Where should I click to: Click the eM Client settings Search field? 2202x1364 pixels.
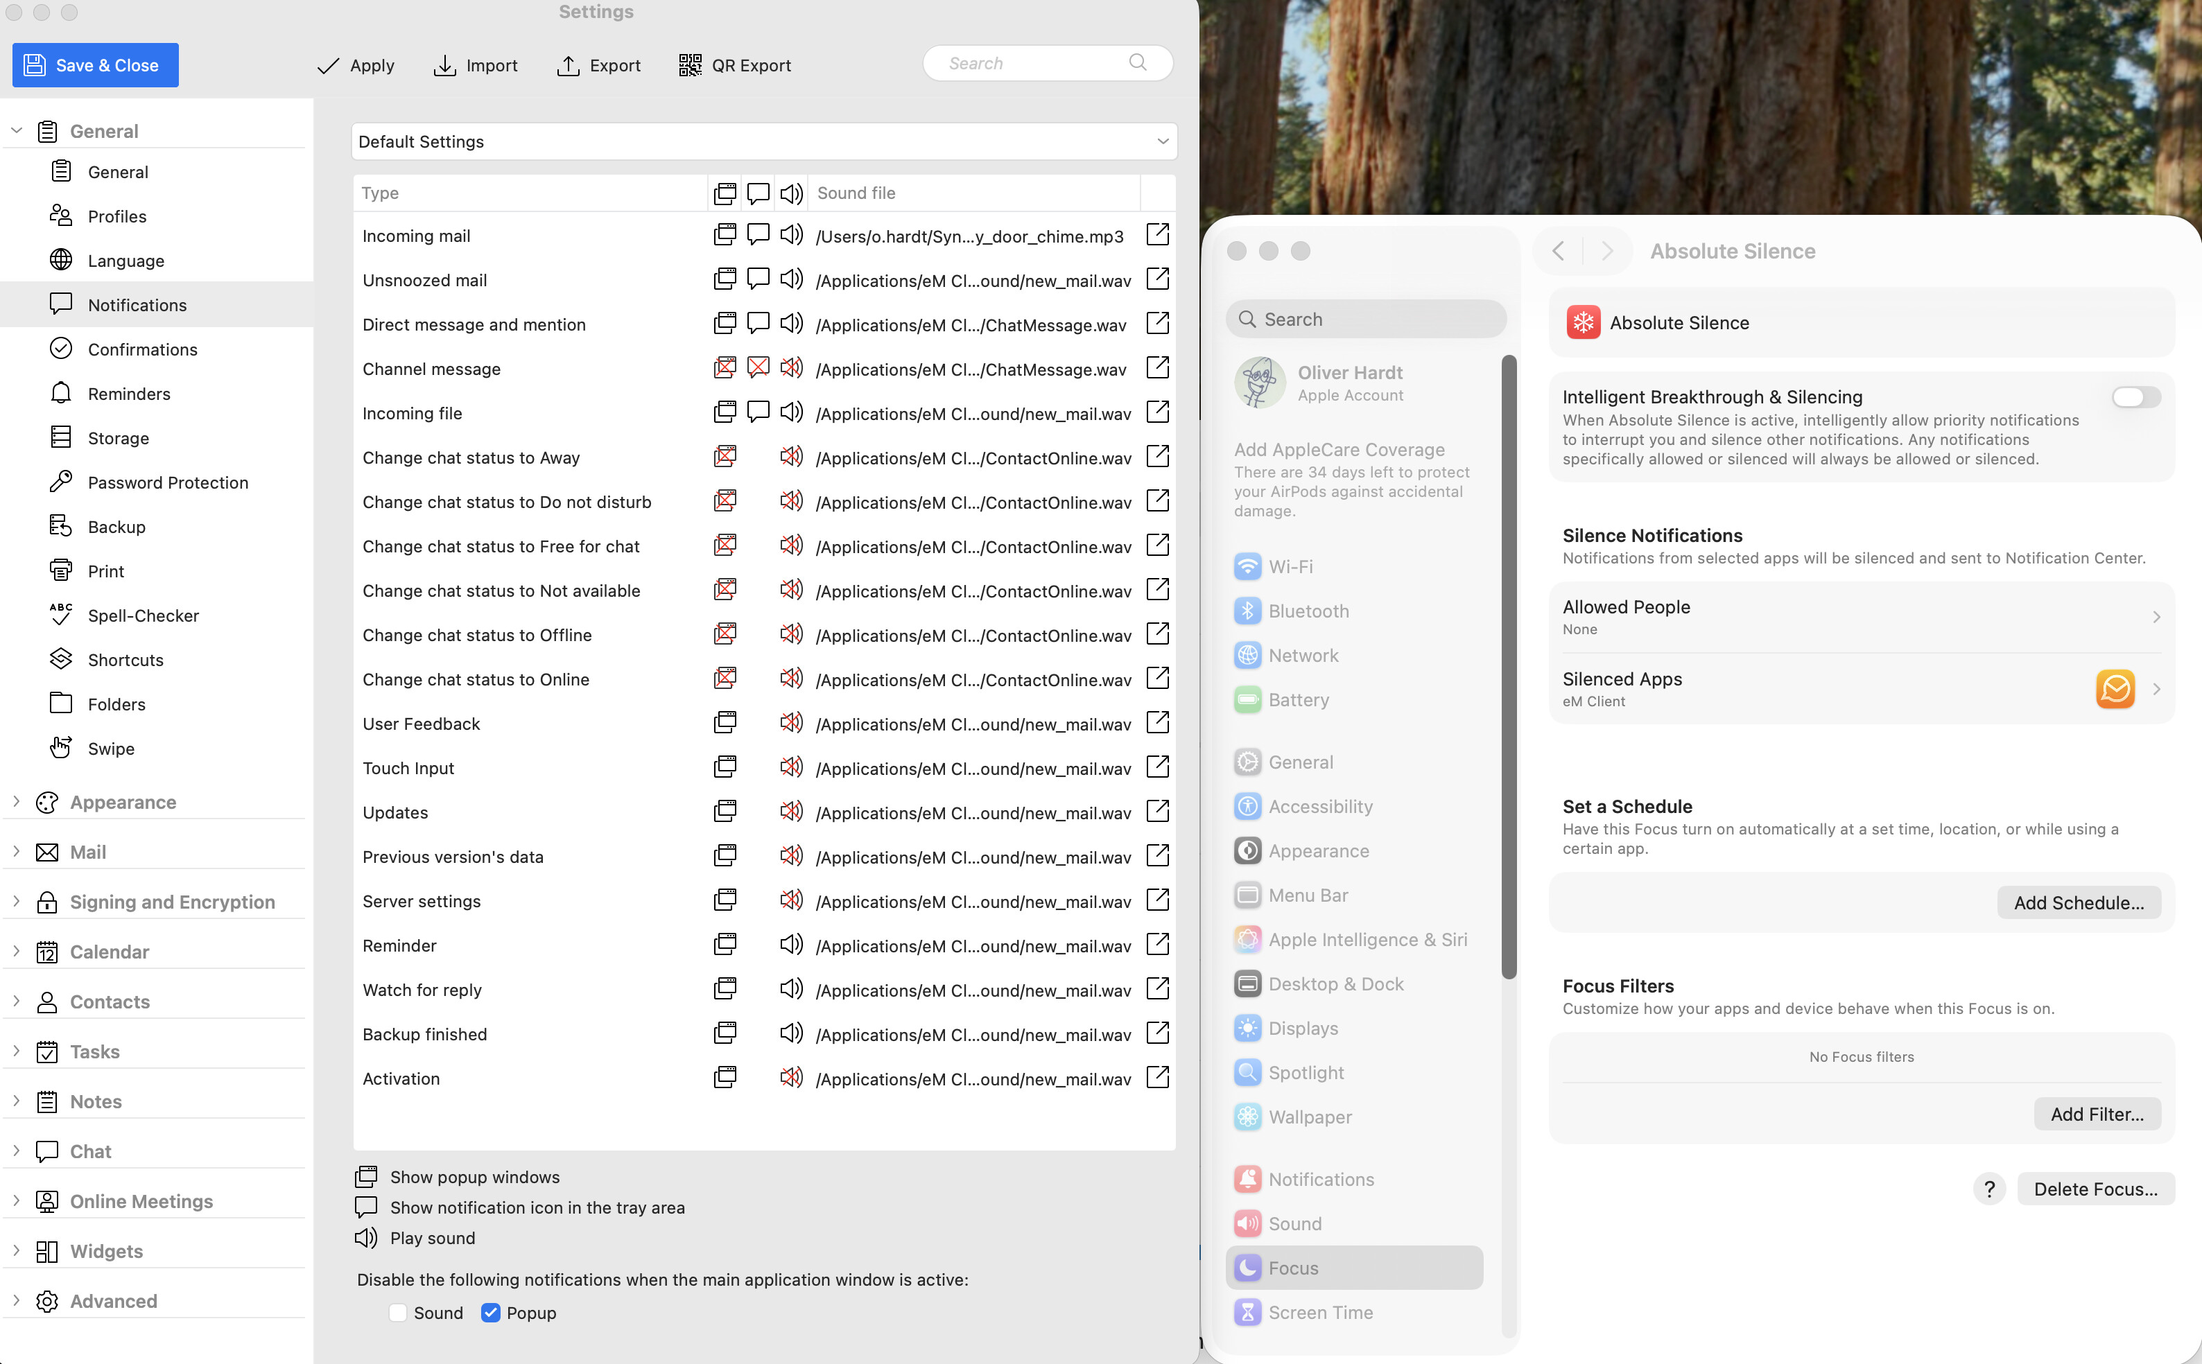pos(1033,63)
